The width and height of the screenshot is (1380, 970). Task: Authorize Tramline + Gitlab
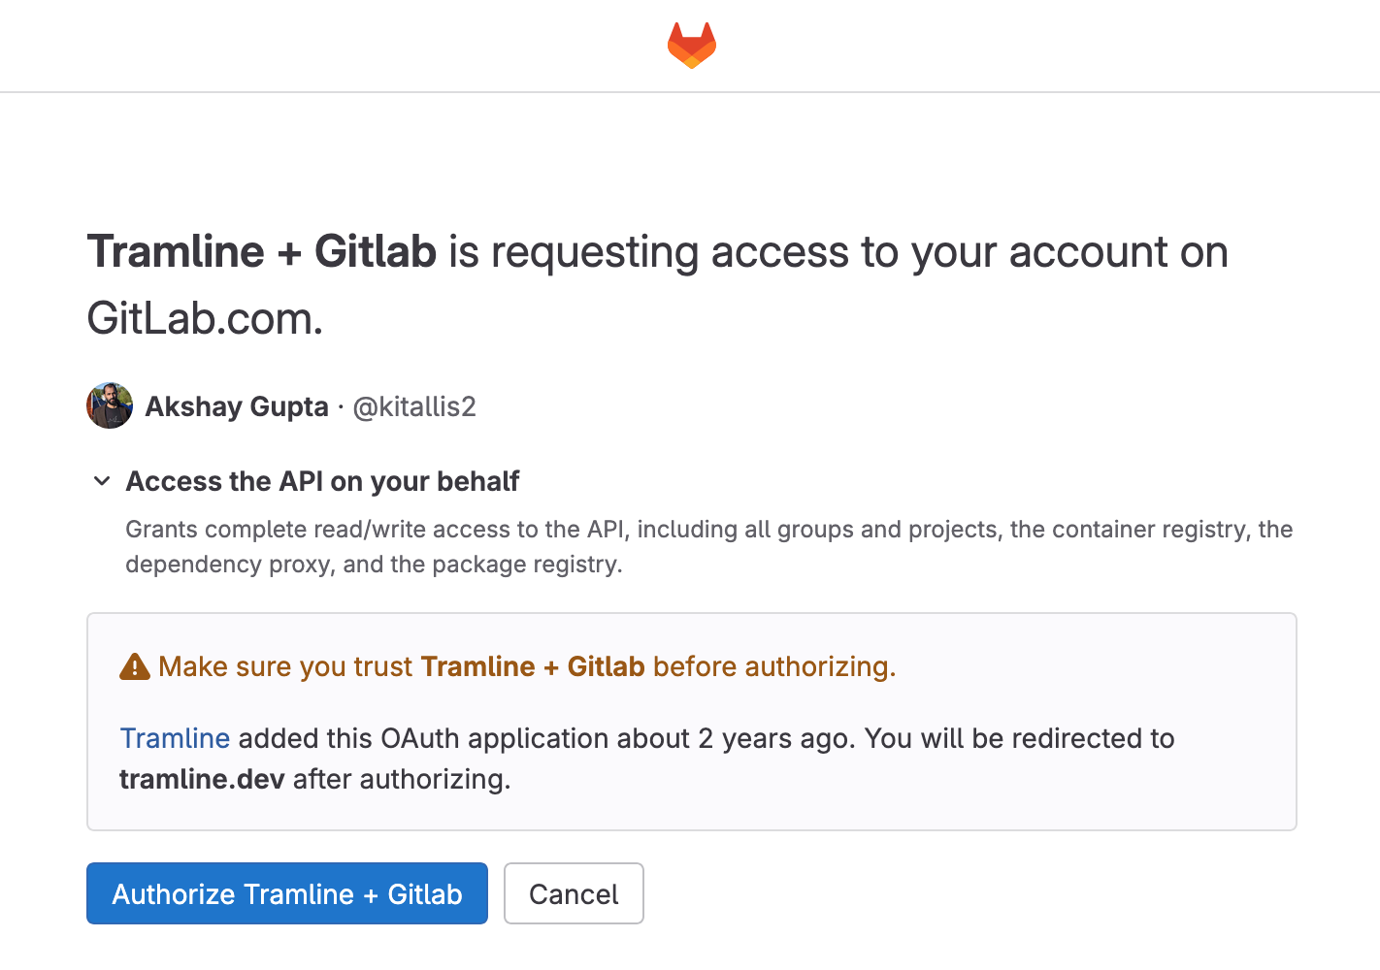pyautogui.click(x=287, y=893)
